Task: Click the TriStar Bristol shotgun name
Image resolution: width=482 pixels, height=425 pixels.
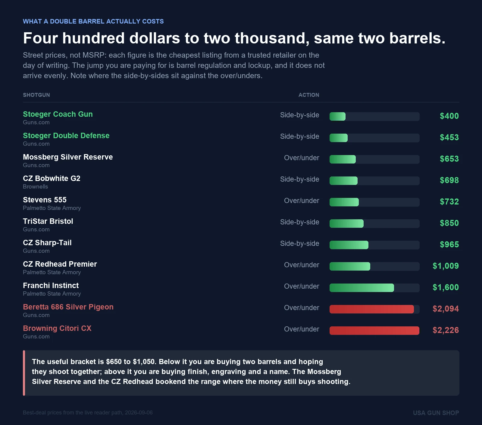Action: click(x=48, y=221)
